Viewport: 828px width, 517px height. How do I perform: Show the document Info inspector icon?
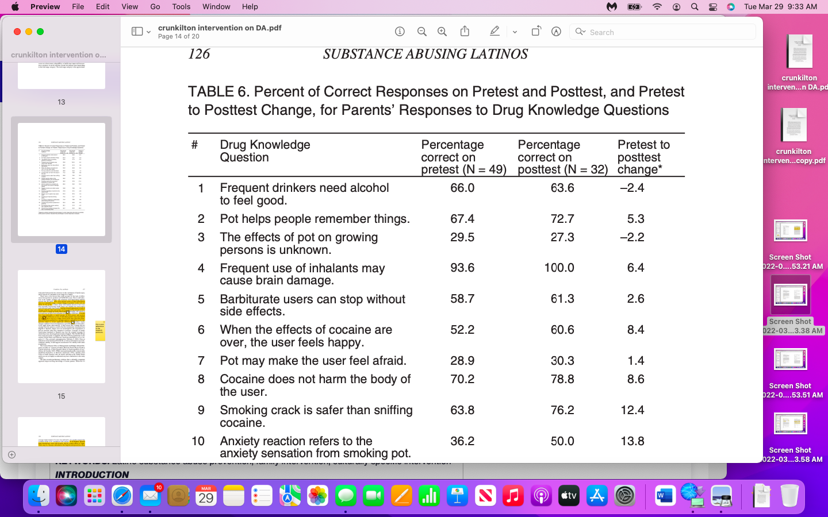400,32
